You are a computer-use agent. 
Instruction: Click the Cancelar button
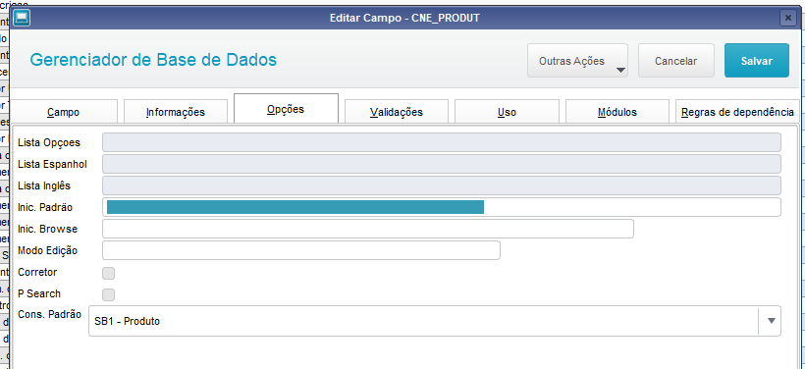coord(676,61)
